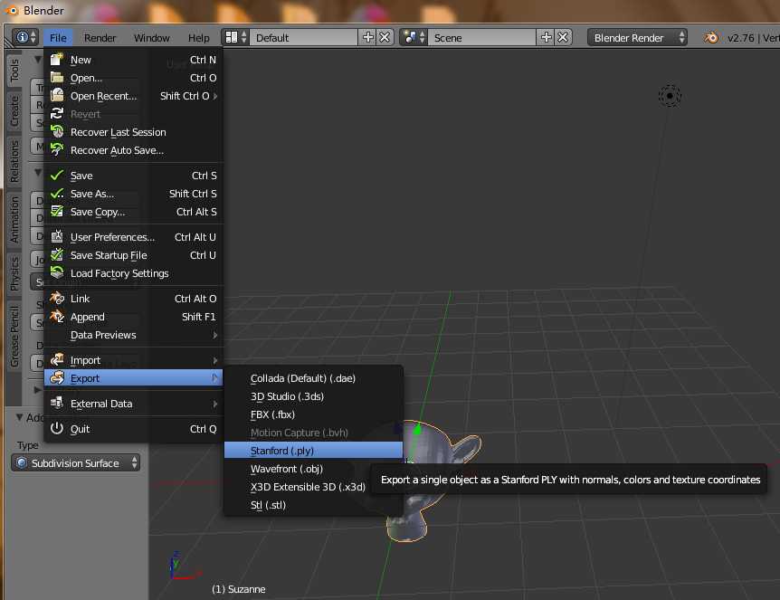Switch to the Physics tab

pos(14,273)
